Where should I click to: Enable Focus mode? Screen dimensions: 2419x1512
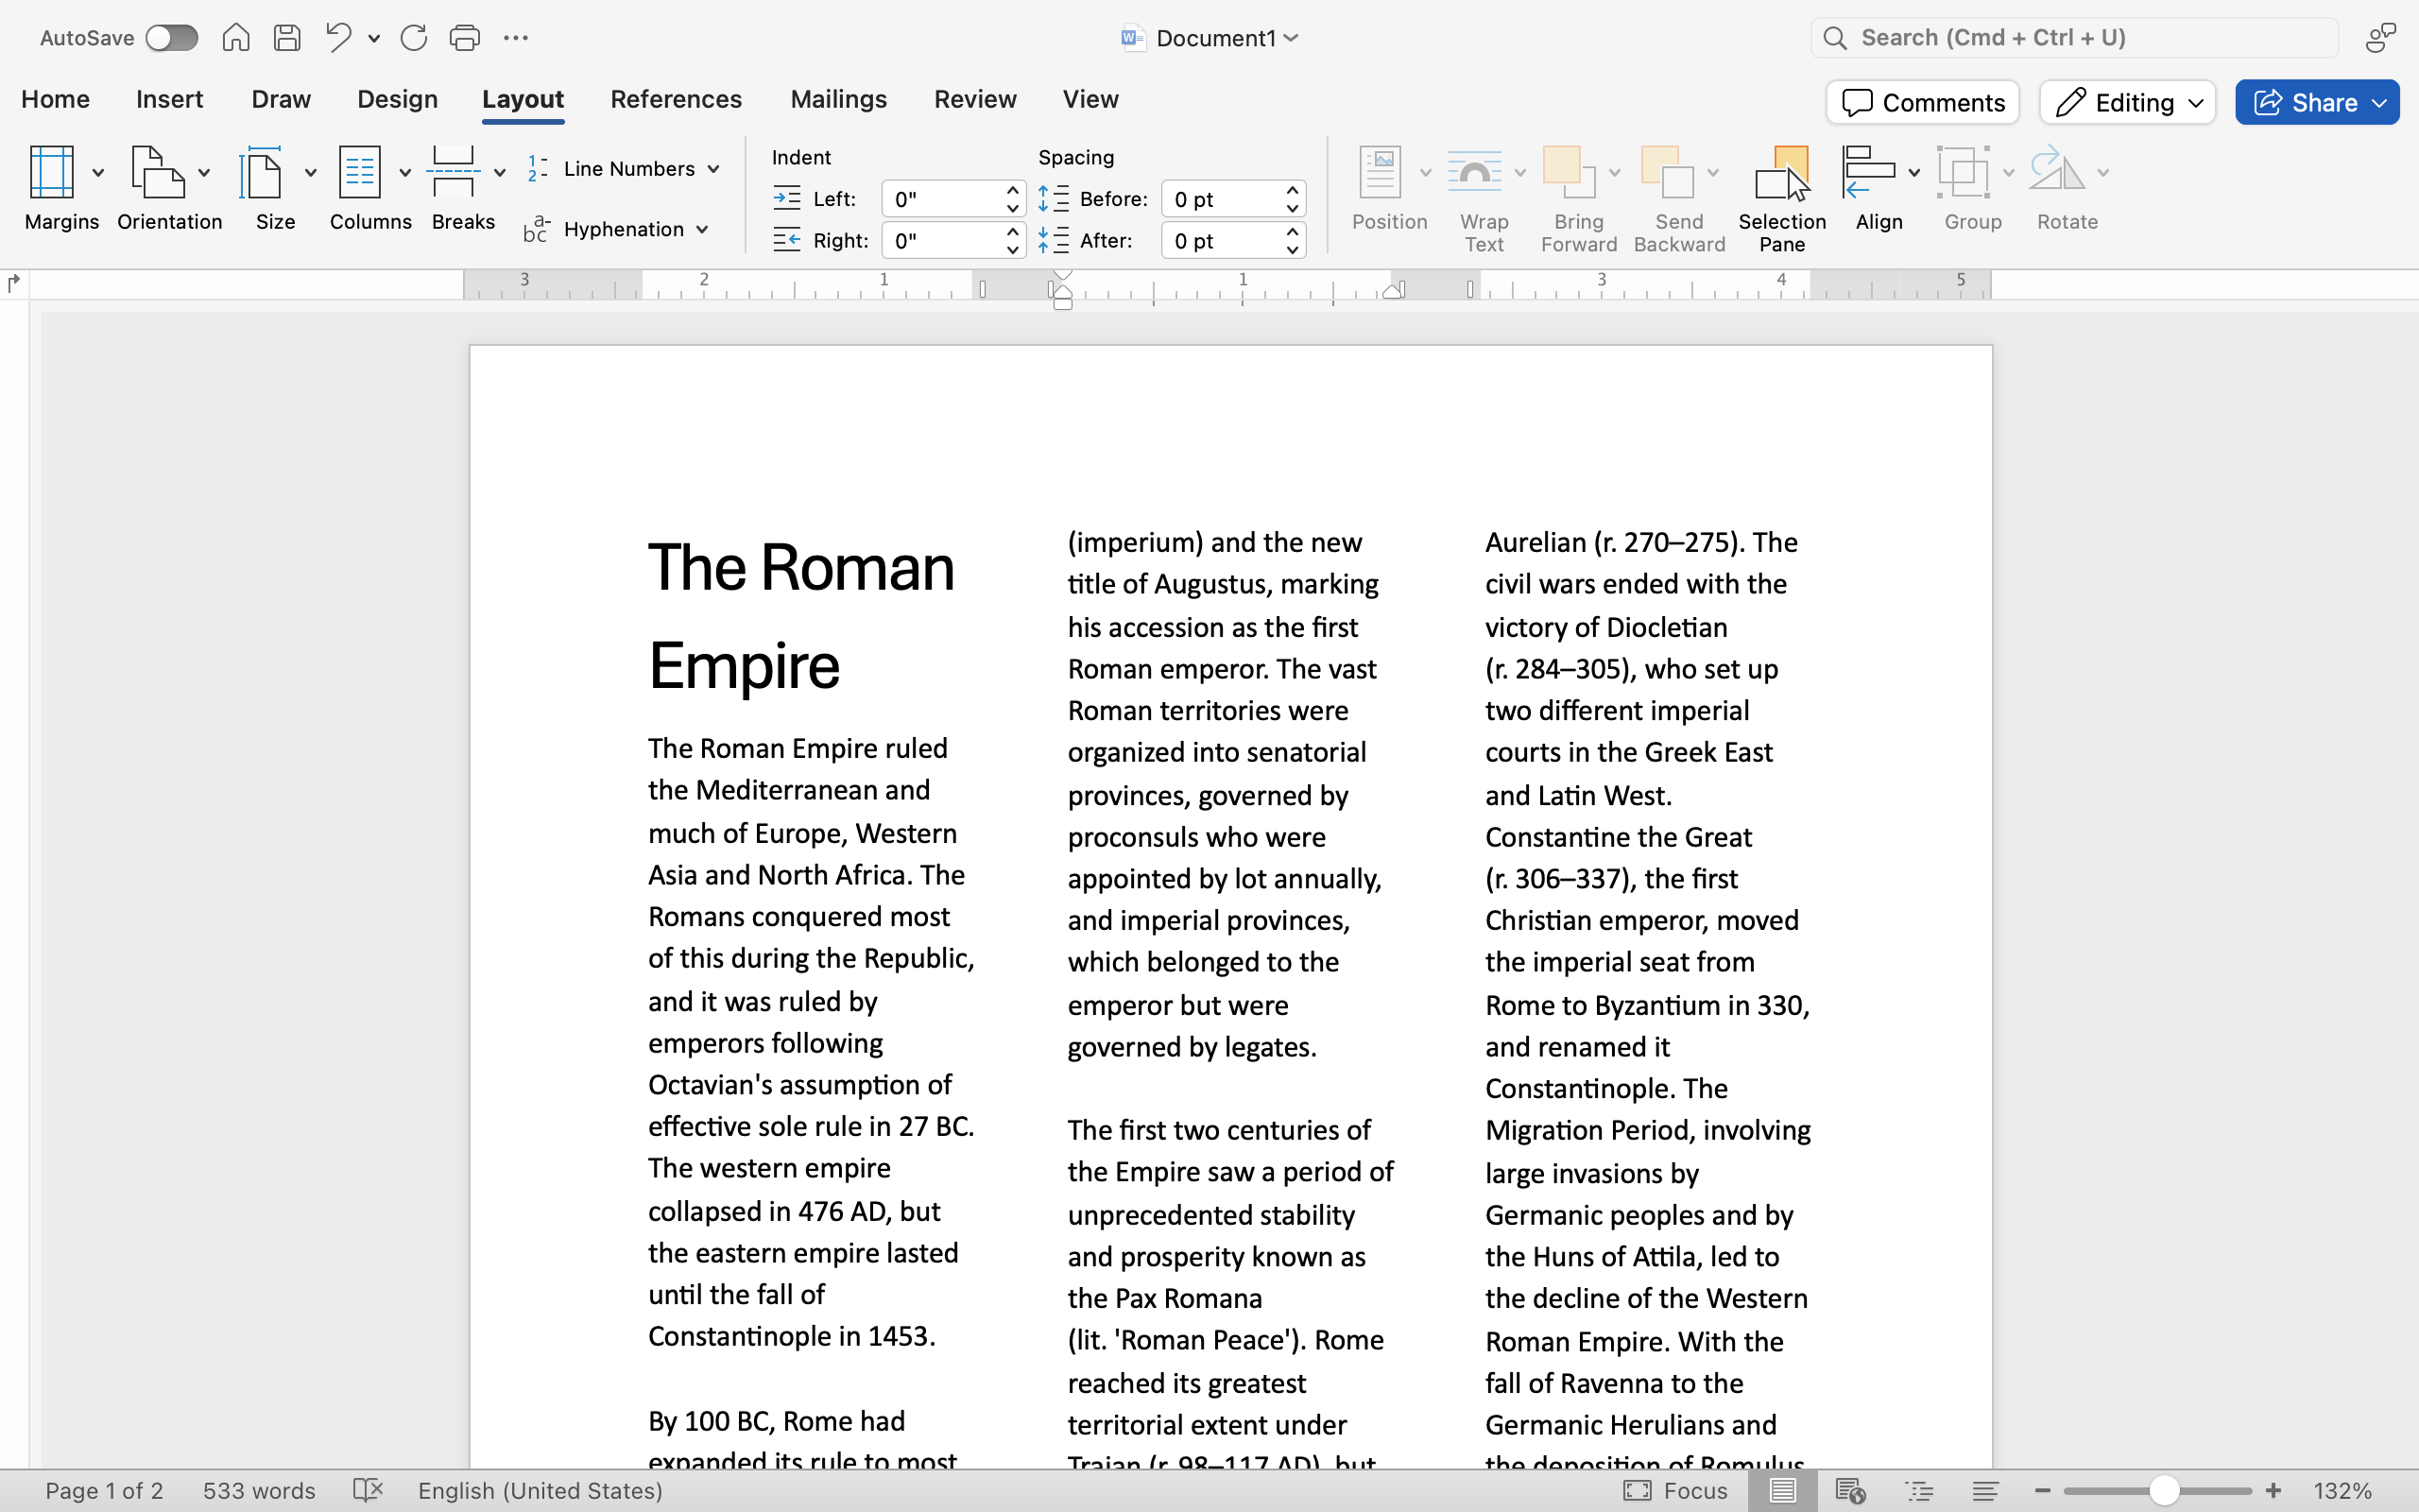pyautogui.click(x=1675, y=1491)
